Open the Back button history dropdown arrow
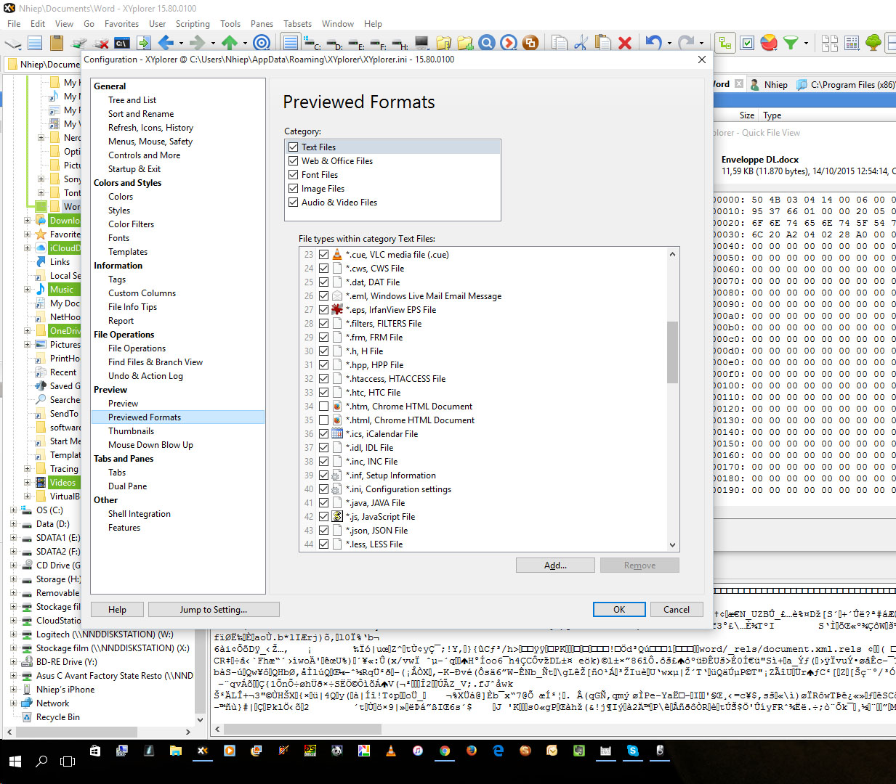 click(x=181, y=44)
